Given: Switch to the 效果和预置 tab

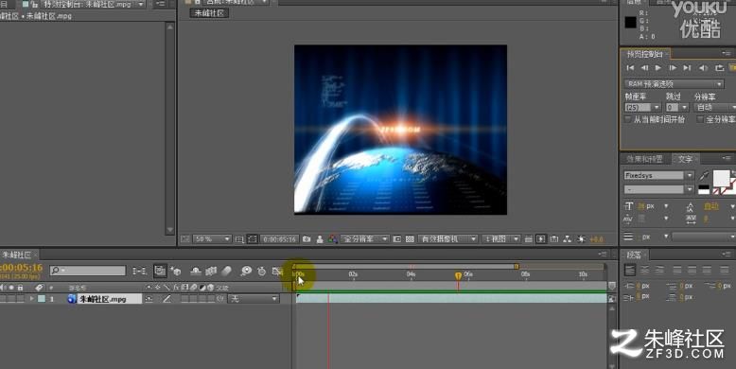Looking at the screenshot, I should coord(644,159).
